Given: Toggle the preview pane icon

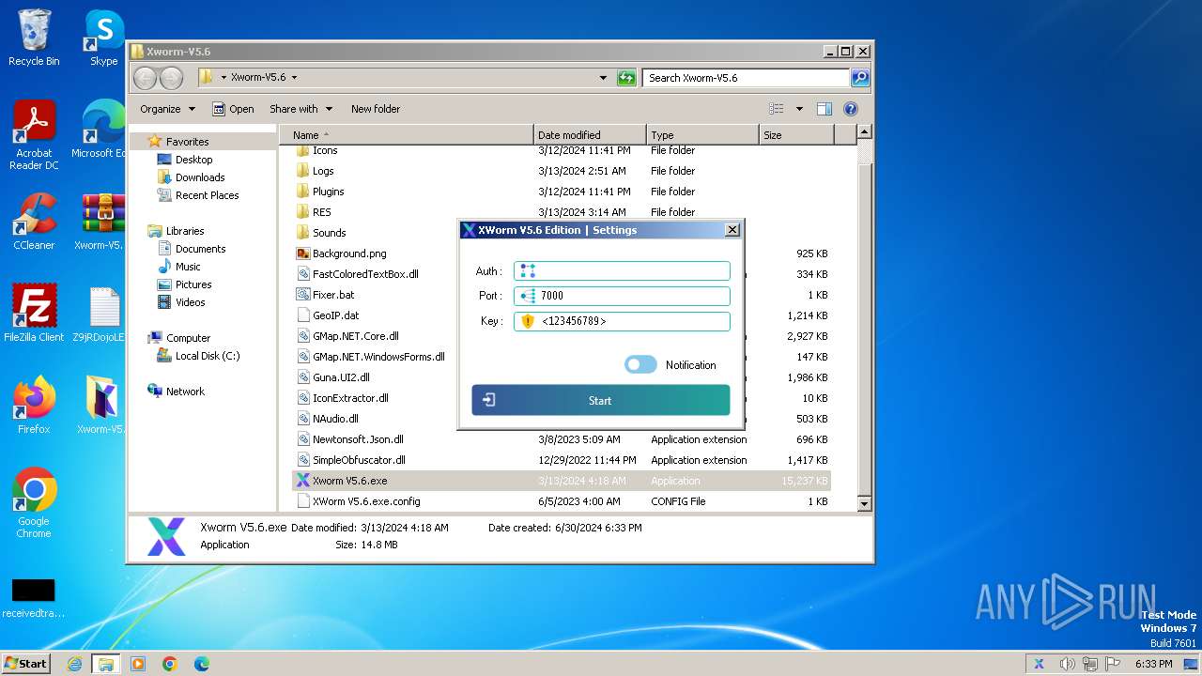Looking at the screenshot, I should (x=824, y=109).
